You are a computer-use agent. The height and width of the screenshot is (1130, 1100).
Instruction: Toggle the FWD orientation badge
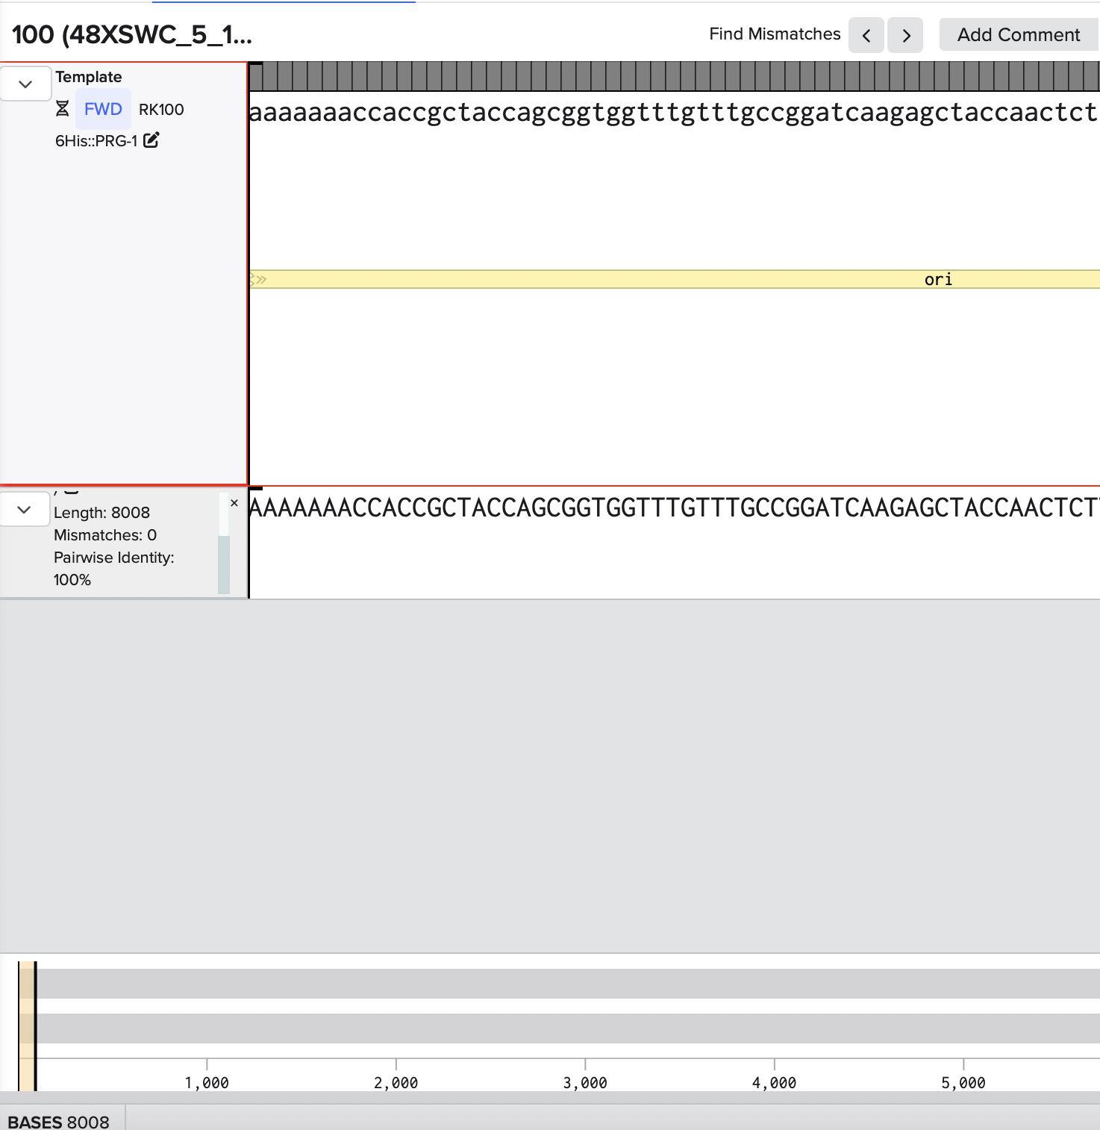[103, 110]
